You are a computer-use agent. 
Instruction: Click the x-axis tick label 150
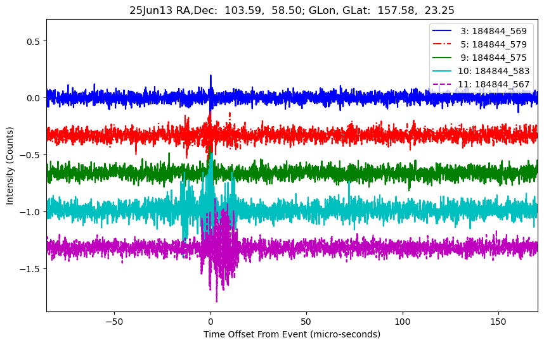(x=498, y=321)
